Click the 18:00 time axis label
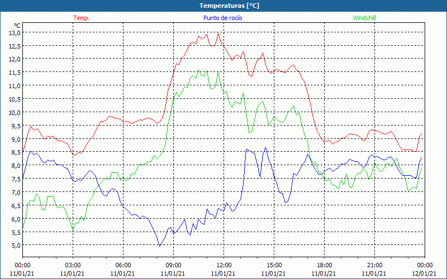This screenshot has width=447, height=279. click(324, 265)
